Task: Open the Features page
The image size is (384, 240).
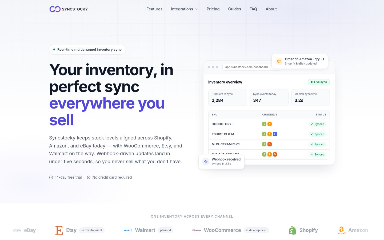Action: pos(154,9)
